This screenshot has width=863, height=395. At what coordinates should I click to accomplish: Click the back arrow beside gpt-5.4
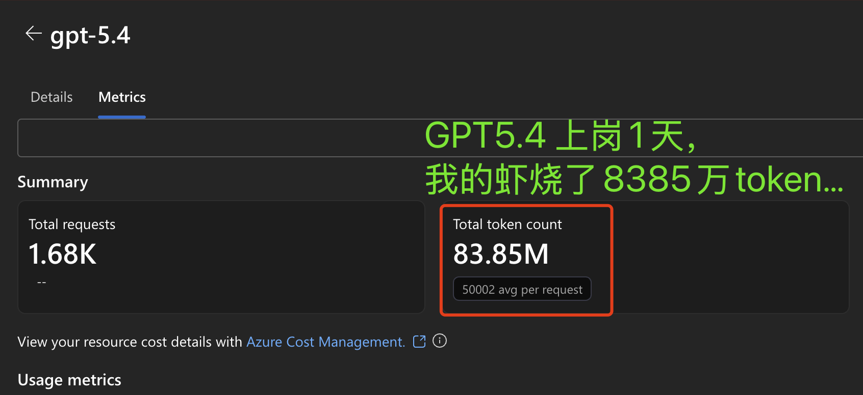[x=34, y=34]
